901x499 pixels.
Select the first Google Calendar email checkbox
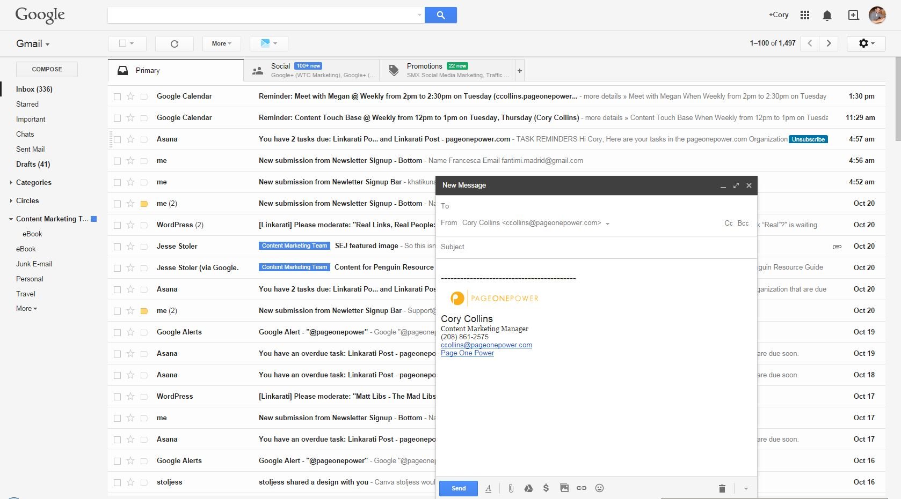[117, 96]
